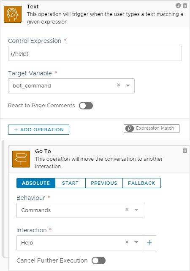The height and width of the screenshot is (271, 190).
Task: Focus the Control Expression input field
Action: pyautogui.click(x=95, y=53)
